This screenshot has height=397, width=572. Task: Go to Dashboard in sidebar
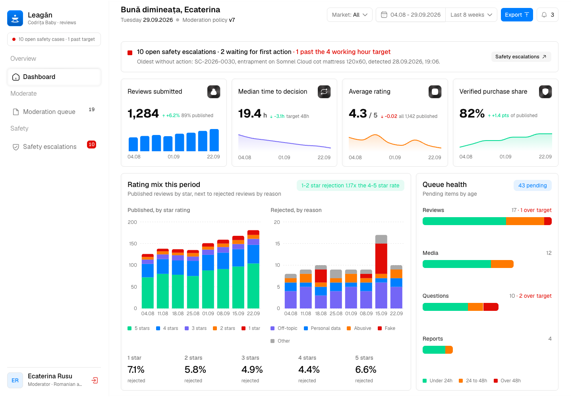coord(54,77)
